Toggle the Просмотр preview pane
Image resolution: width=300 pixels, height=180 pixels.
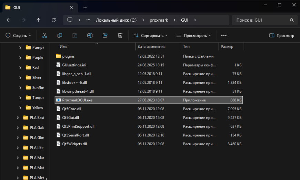click(282, 35)
